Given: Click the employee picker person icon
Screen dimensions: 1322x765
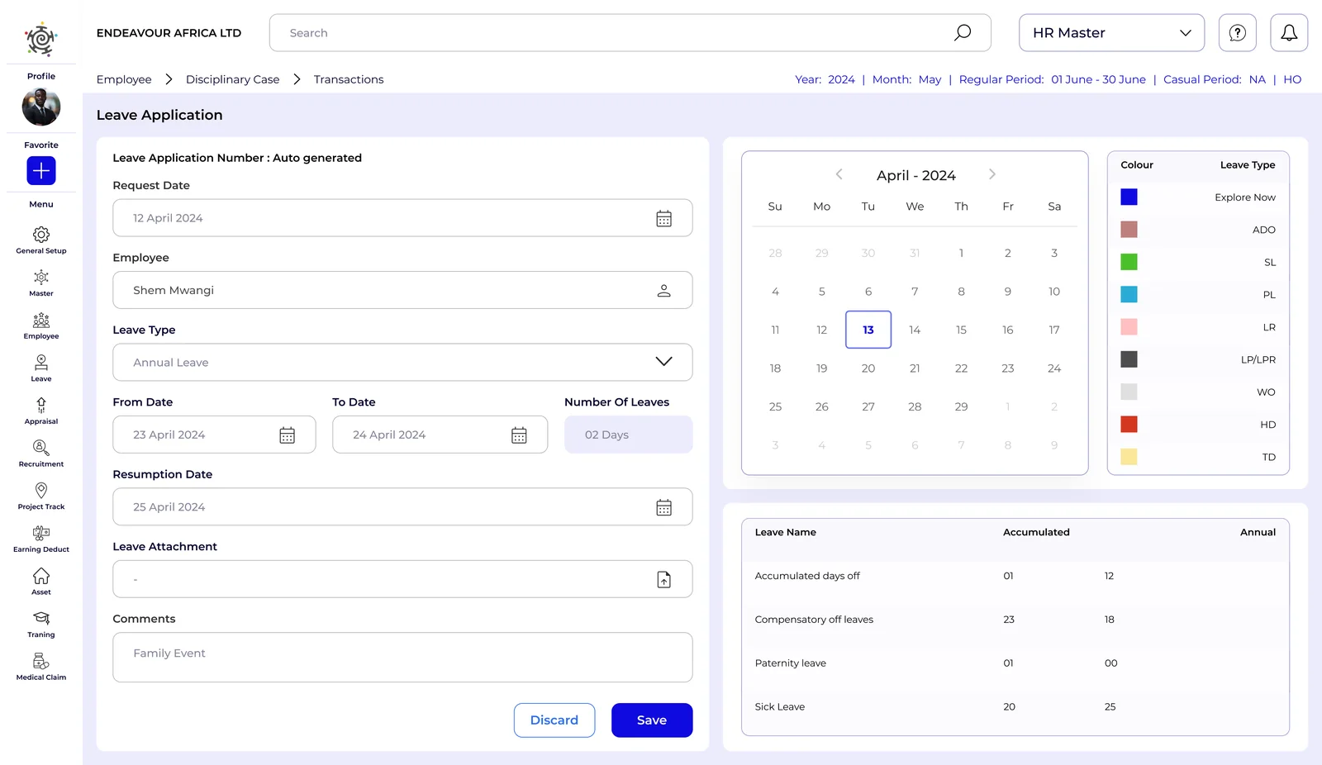Looking at the screenshot, I should coord(663,291).
